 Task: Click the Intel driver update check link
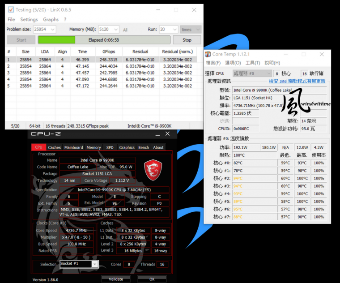[297, 81]
